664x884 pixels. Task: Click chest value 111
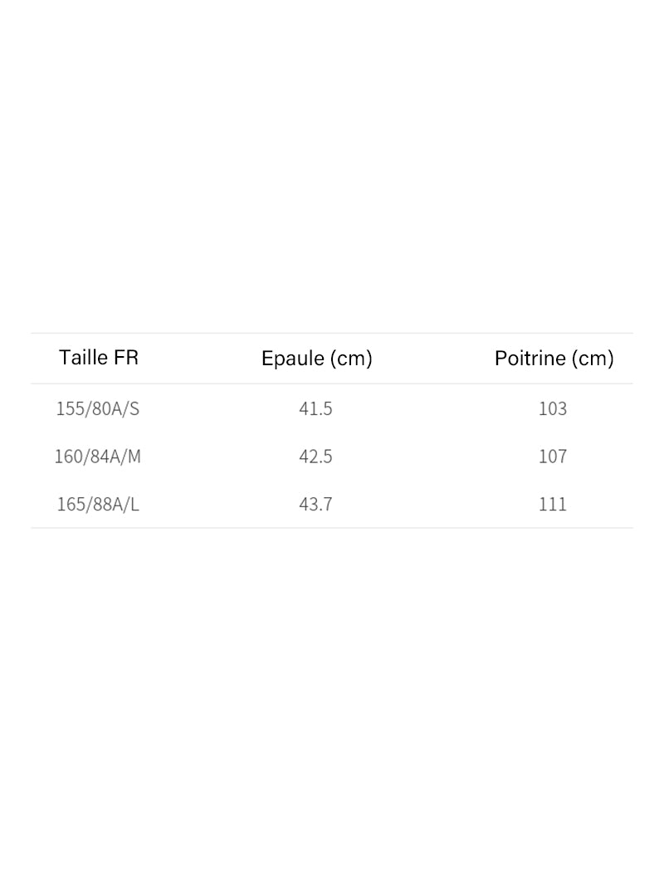553,504
